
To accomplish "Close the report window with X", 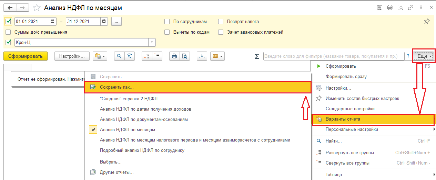I will coord(431,8).
